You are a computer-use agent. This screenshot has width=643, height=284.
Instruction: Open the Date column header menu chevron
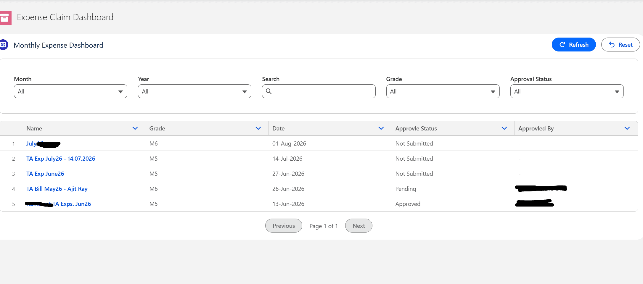click(x=381, y=128)
